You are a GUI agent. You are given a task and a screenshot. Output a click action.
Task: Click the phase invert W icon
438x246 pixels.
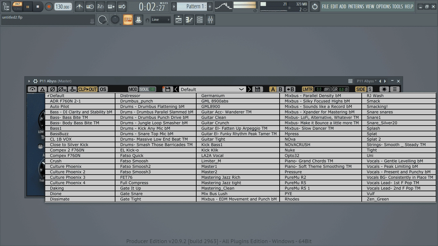(63, 89)
